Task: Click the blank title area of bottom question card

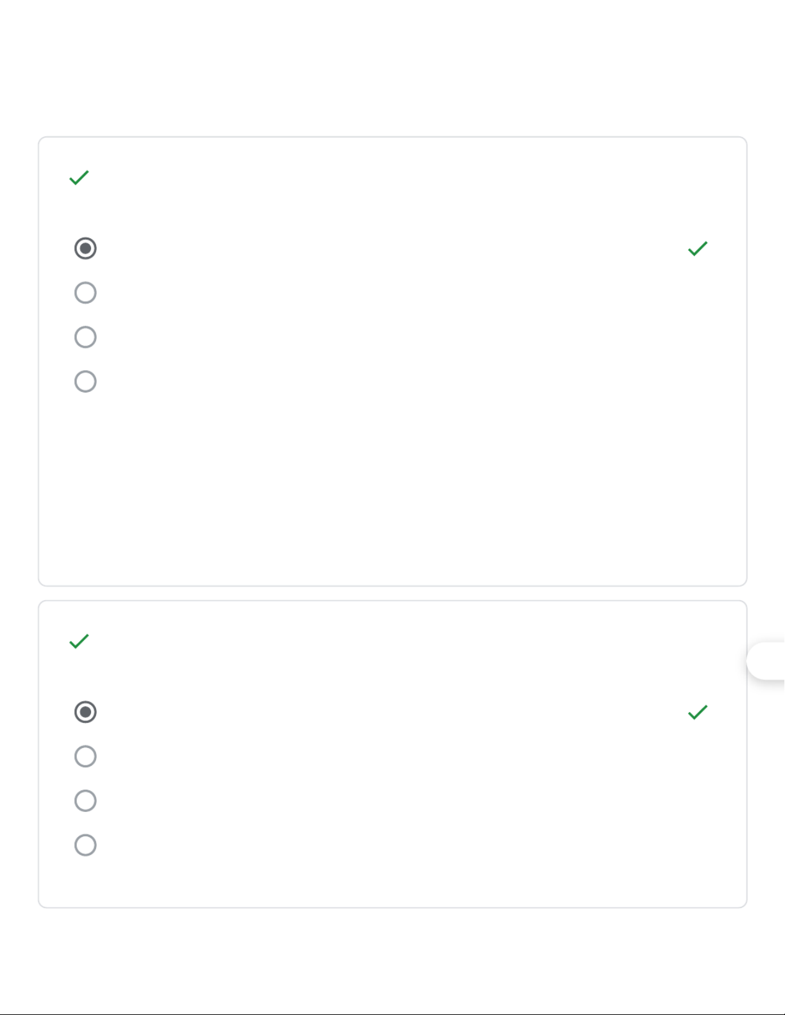Action: coord(384,642)
